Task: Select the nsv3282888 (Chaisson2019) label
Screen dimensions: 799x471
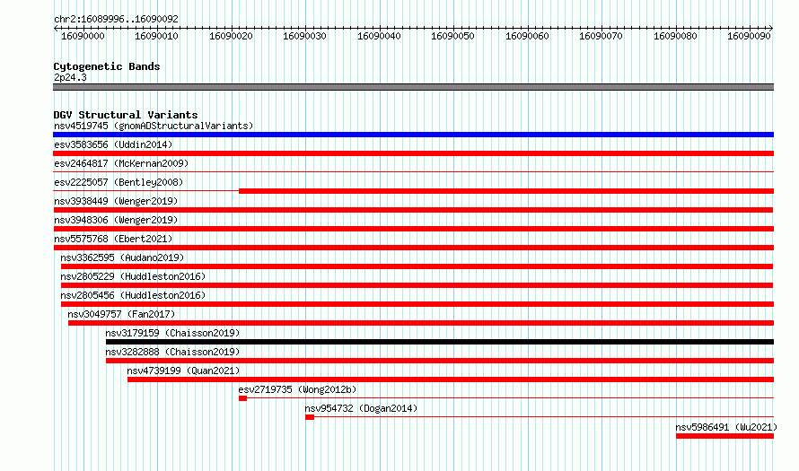Action: [172, 352]
